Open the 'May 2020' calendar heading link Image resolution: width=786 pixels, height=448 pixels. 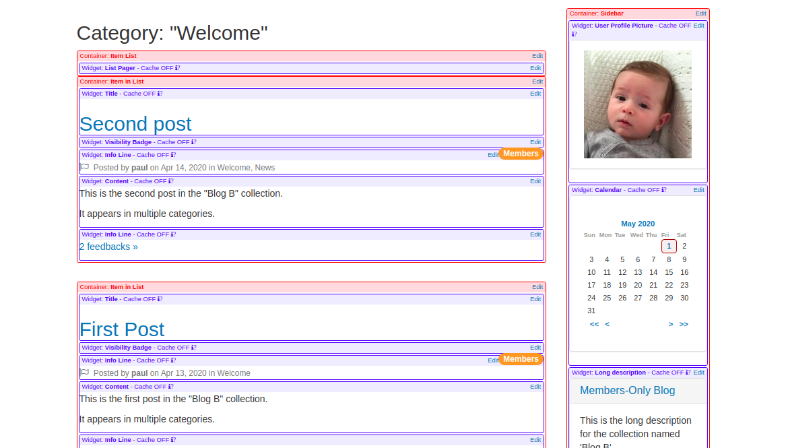click(x=638, y=224)
